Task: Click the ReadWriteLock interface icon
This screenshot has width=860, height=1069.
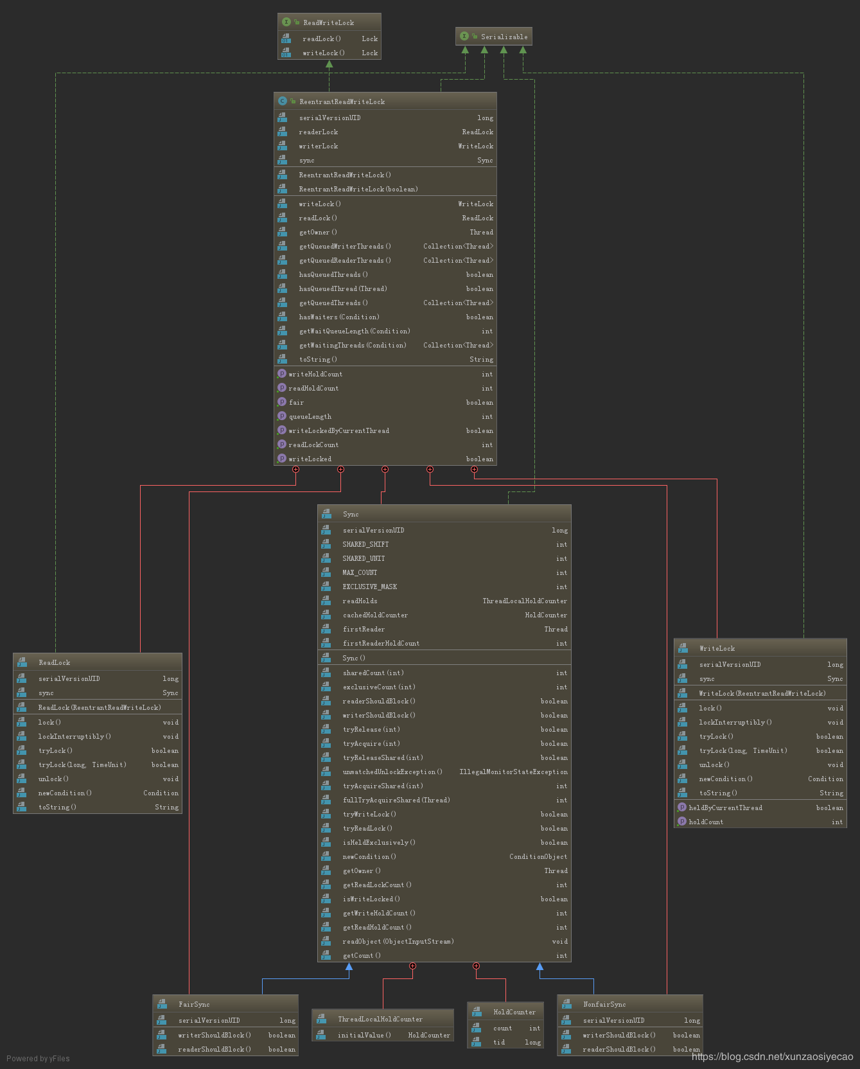Action: pos(286,22)
